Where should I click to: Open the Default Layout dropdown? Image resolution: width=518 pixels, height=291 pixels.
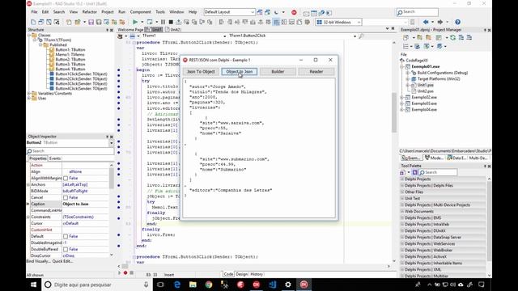[253, 12]
